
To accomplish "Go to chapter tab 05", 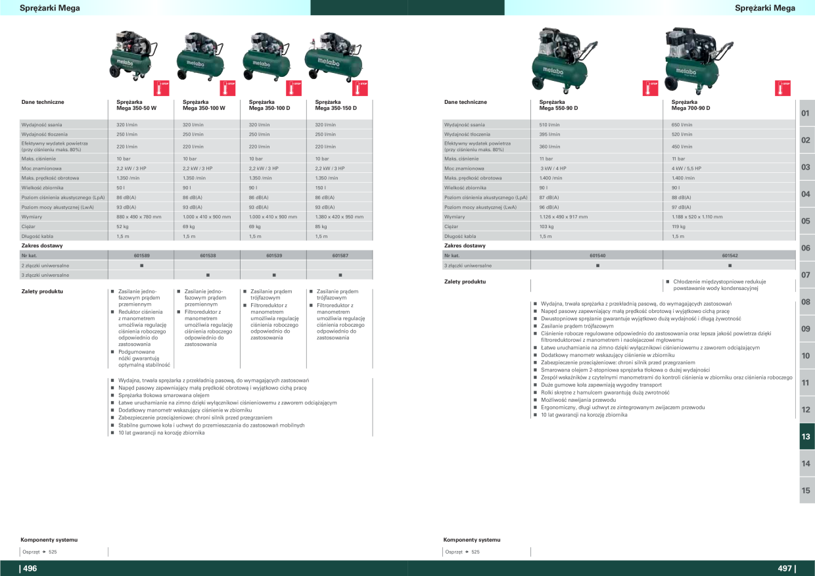I will (x=806, y=221).
